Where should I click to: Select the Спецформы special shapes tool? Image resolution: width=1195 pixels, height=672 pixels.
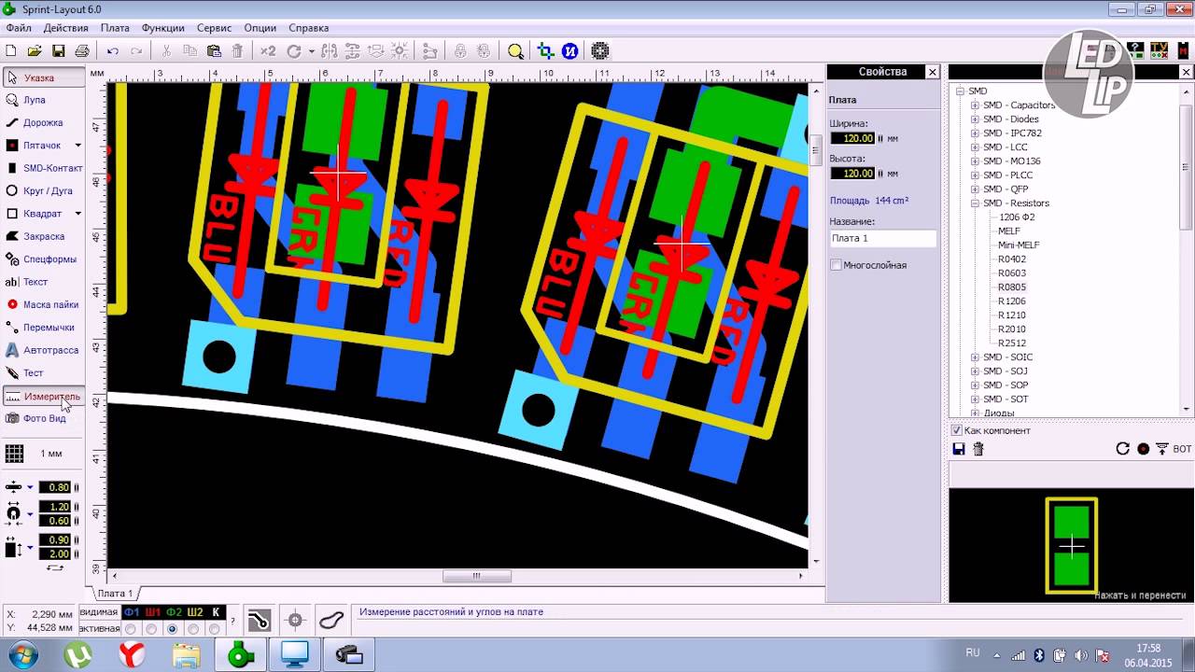43,259
